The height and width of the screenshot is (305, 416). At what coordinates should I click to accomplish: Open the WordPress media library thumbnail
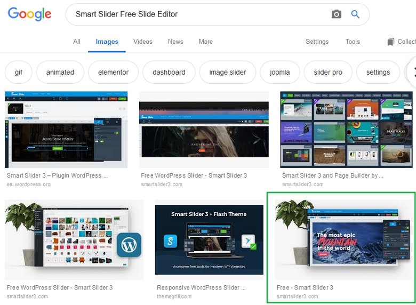pyautogui.click(x=74, y=239)
